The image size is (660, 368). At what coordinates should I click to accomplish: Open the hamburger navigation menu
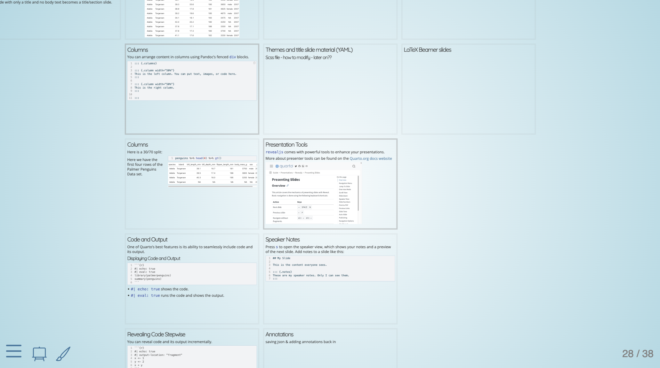[x=14, y=351]
